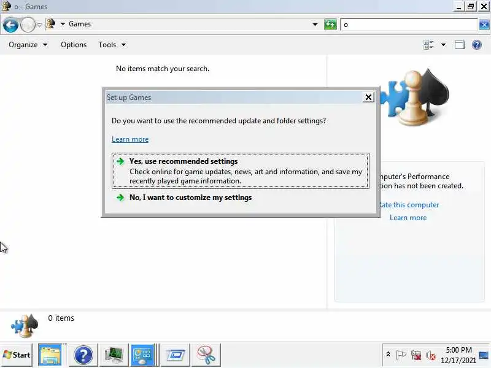This screenshot has width=491, height=368.
Task: Switch to the active Control Panel taskbar item
Action: pos(143,355)
